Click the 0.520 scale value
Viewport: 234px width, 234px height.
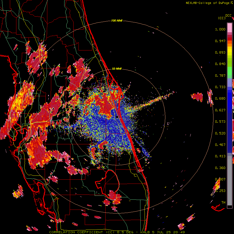220,133
